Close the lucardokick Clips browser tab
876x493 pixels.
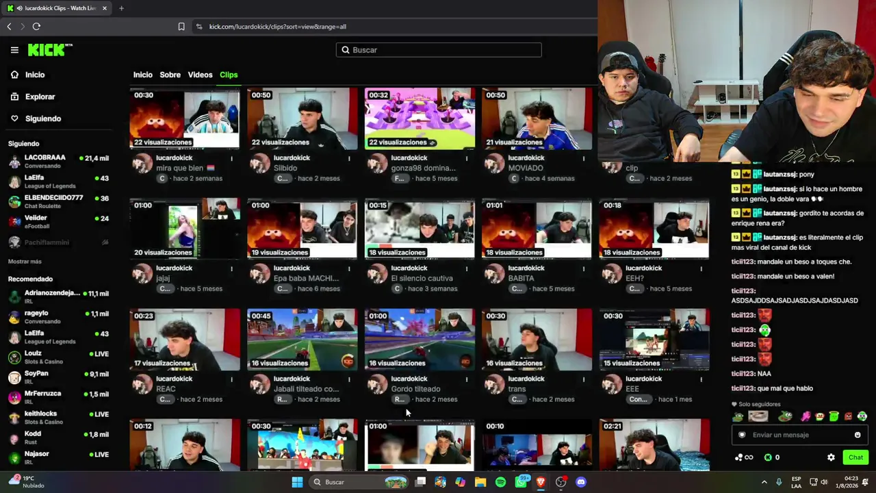coord(104,8)
